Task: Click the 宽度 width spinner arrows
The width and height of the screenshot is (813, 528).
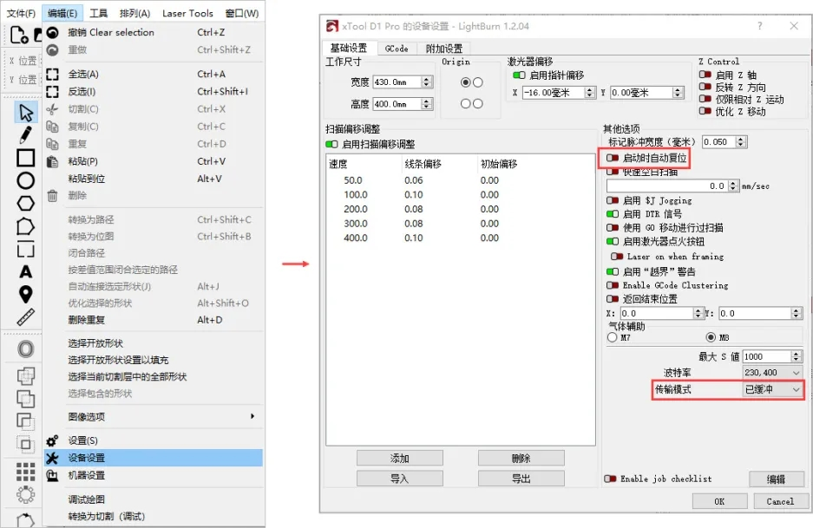Action: click(x=427, y=81)
